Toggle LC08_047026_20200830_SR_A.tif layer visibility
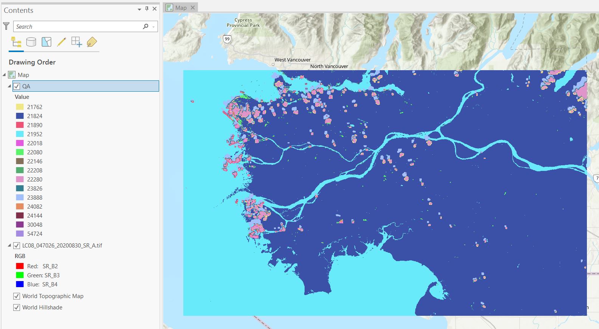This screenshot has height=329, width=599. (17, 246)
